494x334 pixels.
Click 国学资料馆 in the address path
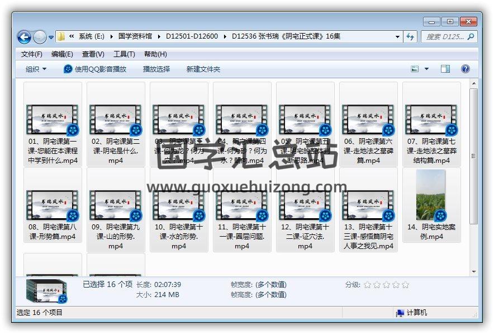point(135,36)
